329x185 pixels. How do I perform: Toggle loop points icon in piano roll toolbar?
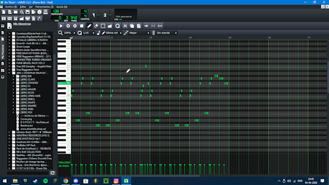click(153, 26)
